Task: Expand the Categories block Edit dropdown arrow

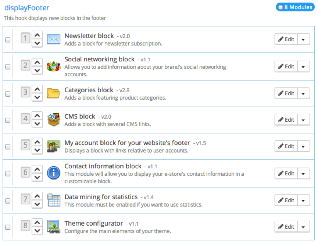Action: (x=303, y=93)
